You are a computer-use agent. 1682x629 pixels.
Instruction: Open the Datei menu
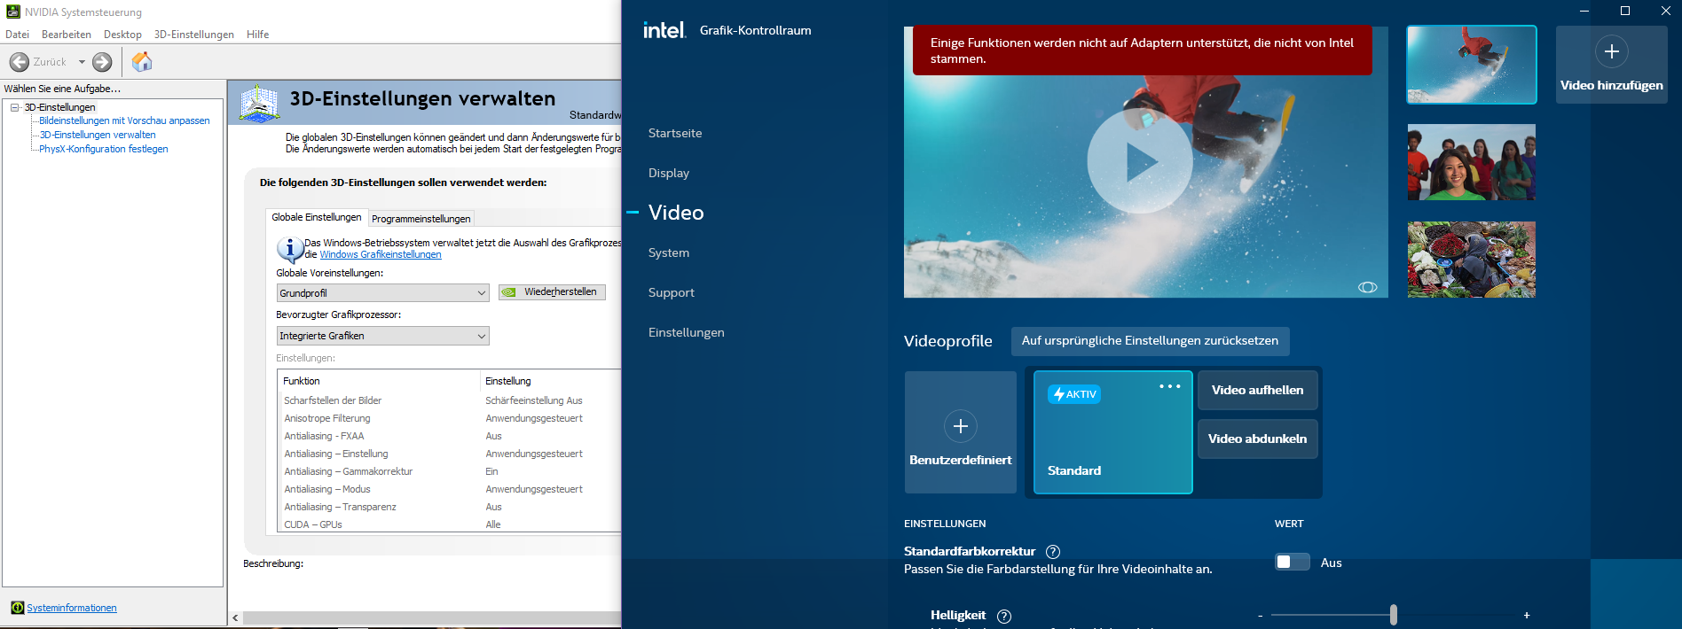[18, 35]
